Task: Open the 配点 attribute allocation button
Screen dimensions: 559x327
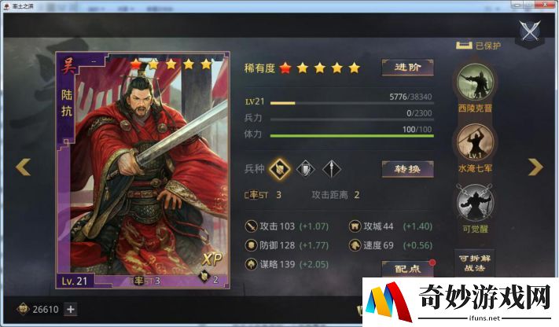Action: 408,268
